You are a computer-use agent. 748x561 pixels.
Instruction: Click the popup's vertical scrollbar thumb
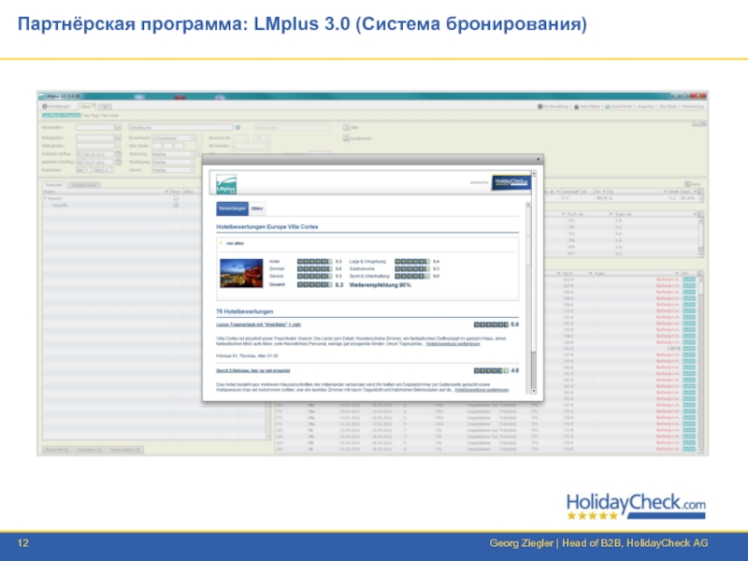(x=534, y=367)
